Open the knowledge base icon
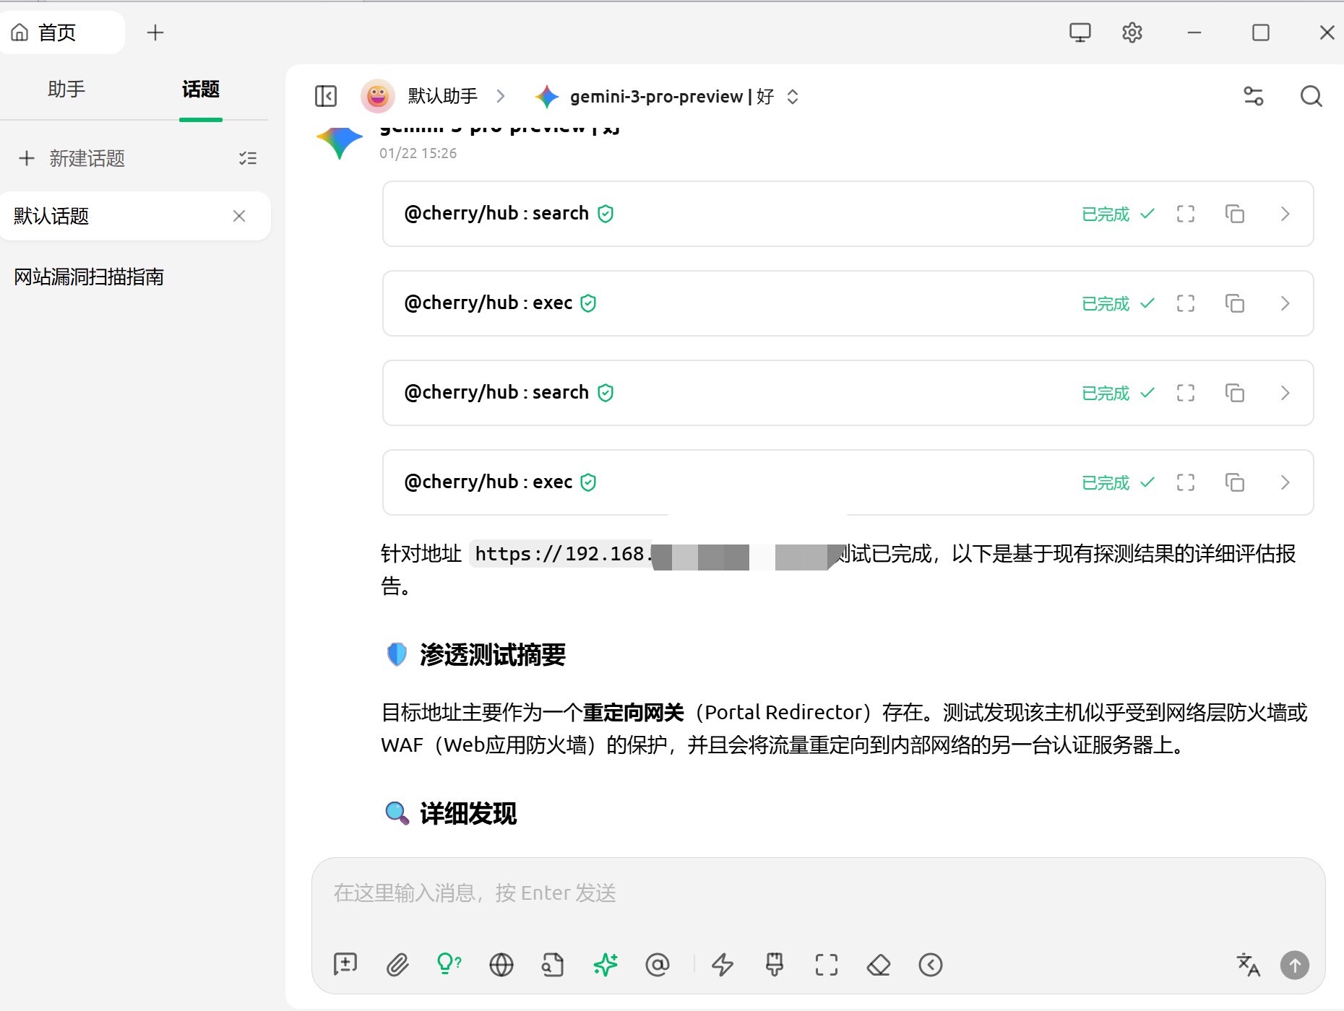 (x=553, y=965)
